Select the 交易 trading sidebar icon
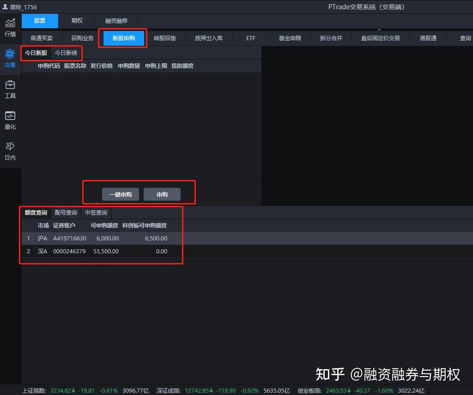Screen dimensions: 473x395 (x=10, y=58)
